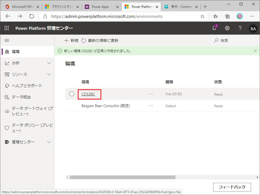
Task: Dismiss the green success notification
Action: (255, 51)
